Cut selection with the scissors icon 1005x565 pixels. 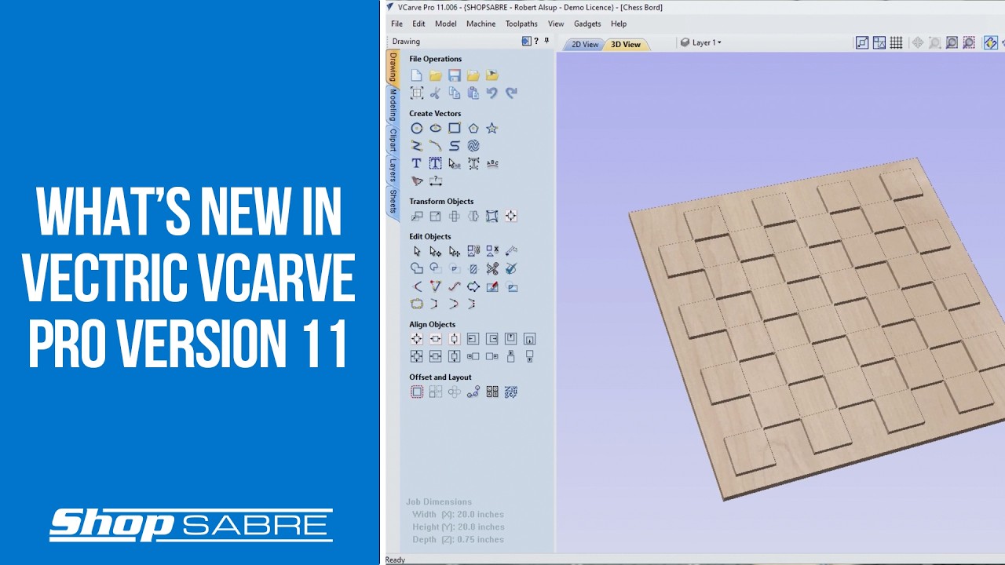pos(435,93)
